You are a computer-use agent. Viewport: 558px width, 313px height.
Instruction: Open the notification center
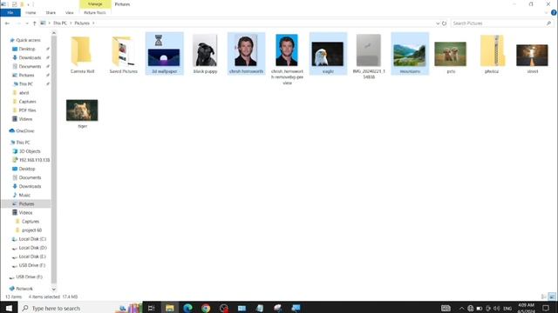click(546, 308)
